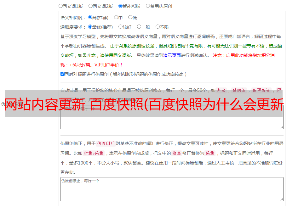Click the 收集>采集 example tag

point(94,153)
